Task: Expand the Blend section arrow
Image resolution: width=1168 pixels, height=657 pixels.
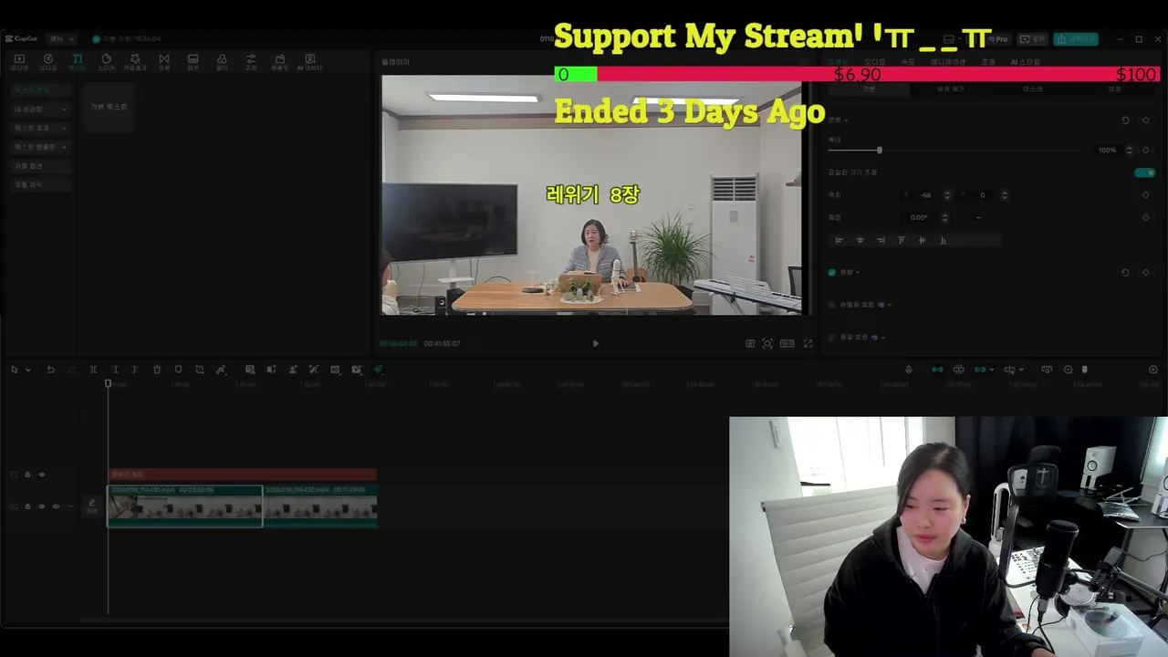Action: pyautogui.click(x=857, y=272)
